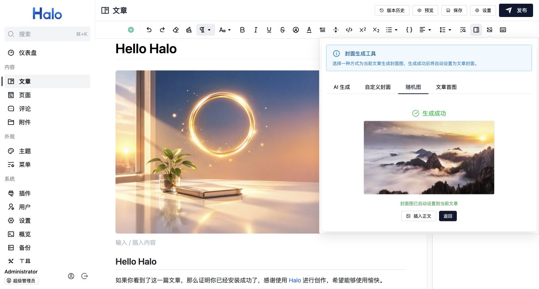
Task: Open the font size Aa dropdown
Action: [x=225, y=30]
